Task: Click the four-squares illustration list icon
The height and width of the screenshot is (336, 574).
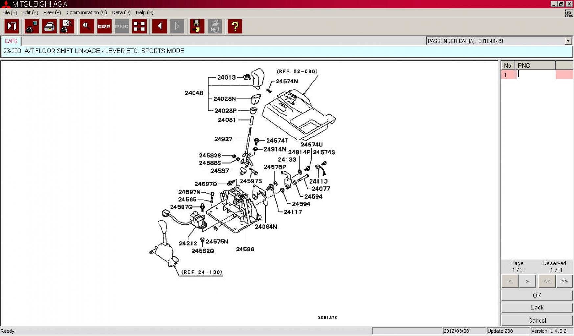Action: click(139, 26)
